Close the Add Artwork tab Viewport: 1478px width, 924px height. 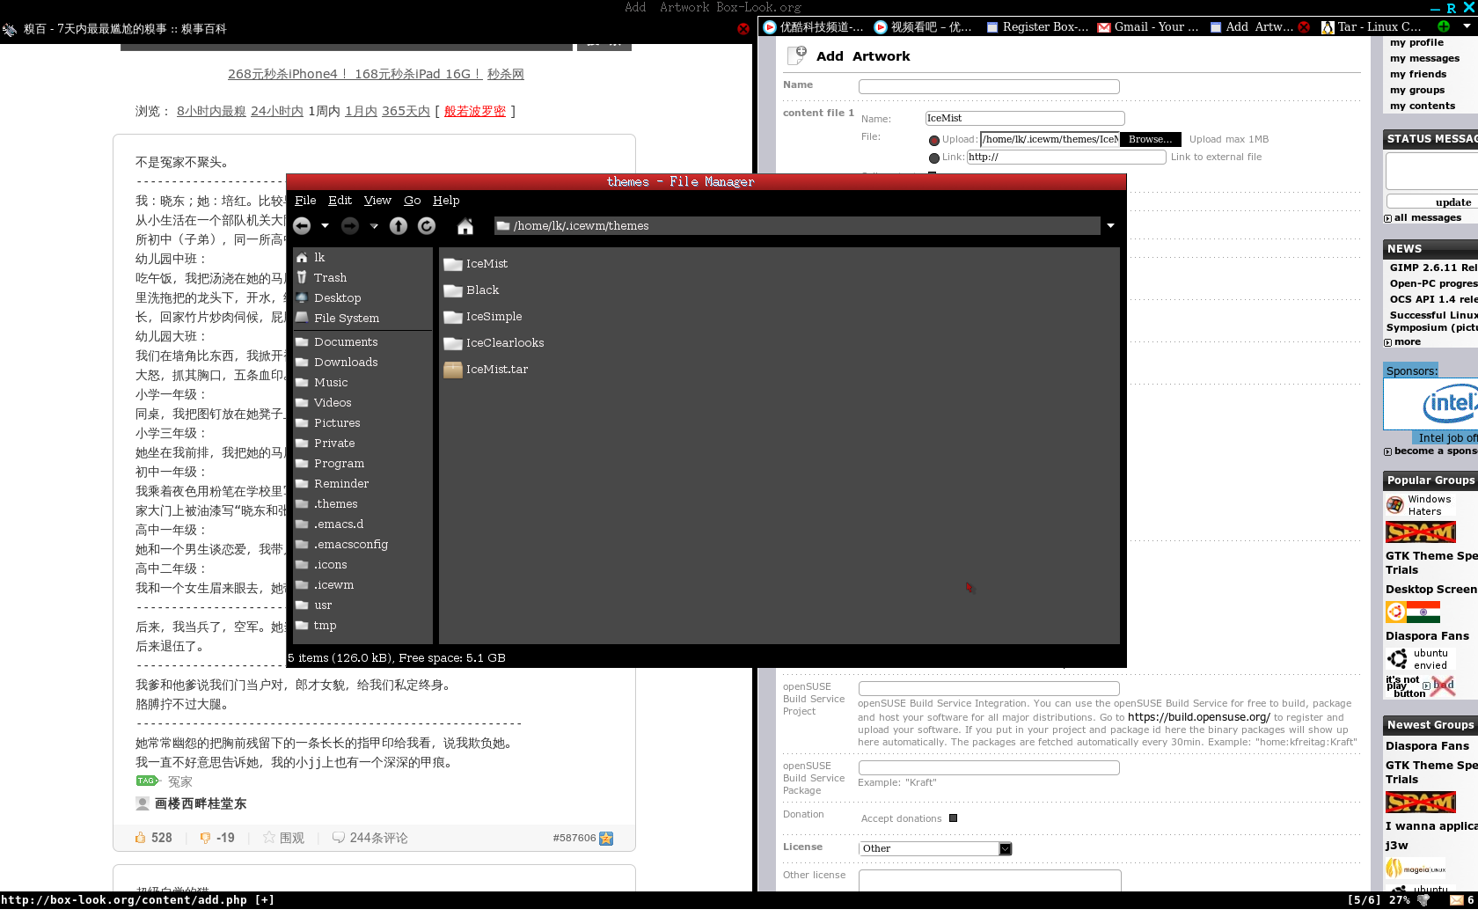[1304, 27]
